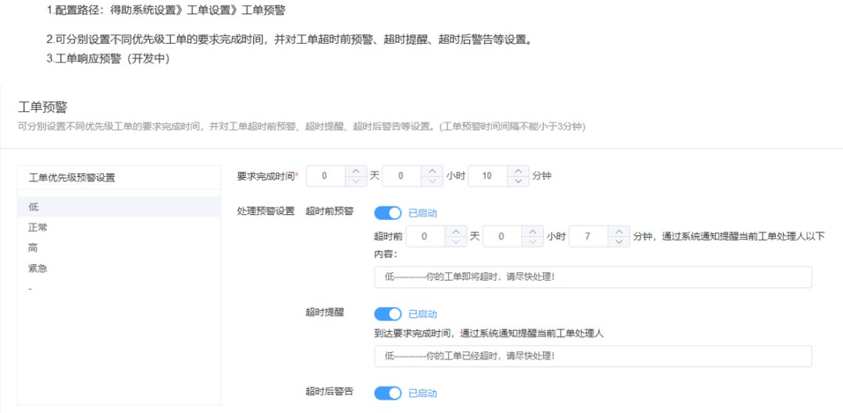Click the 超时前预警 message text field
This screenshot has height=413, width=843.
click(x=592, y=277)
